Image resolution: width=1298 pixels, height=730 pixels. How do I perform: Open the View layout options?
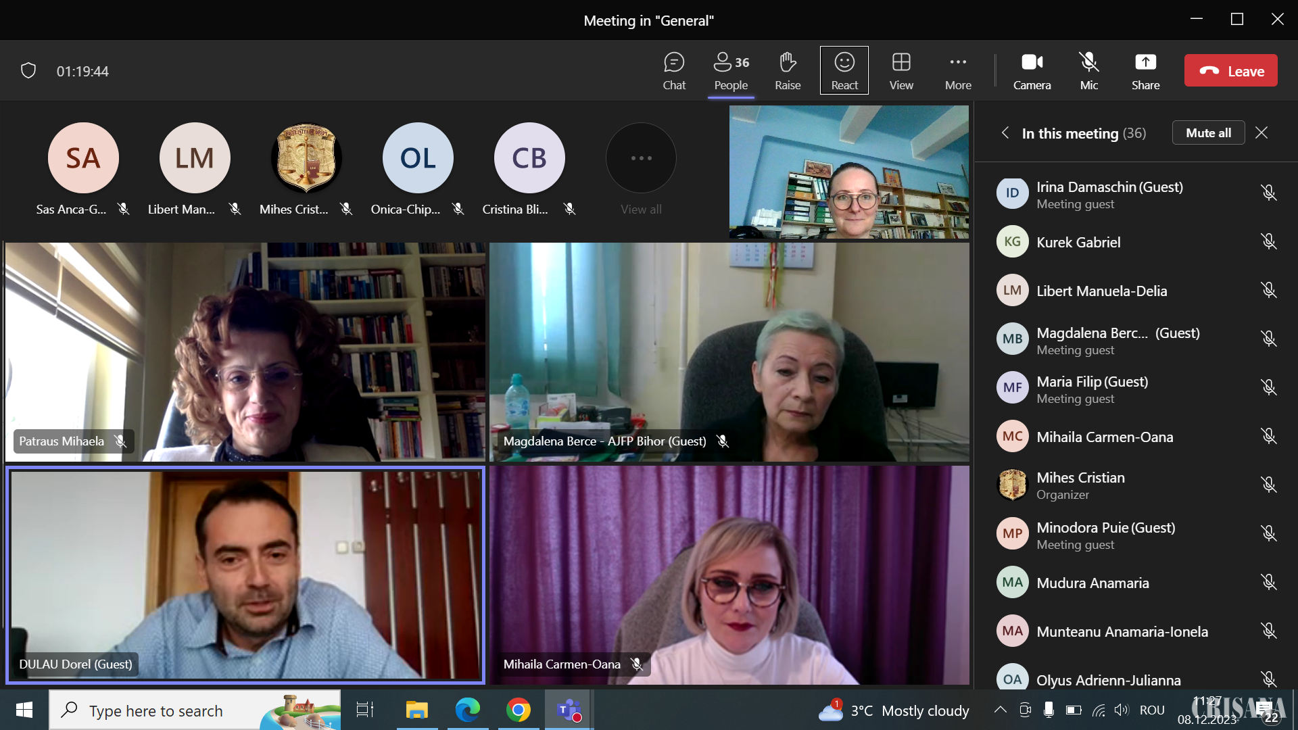(x=900, y=70)
